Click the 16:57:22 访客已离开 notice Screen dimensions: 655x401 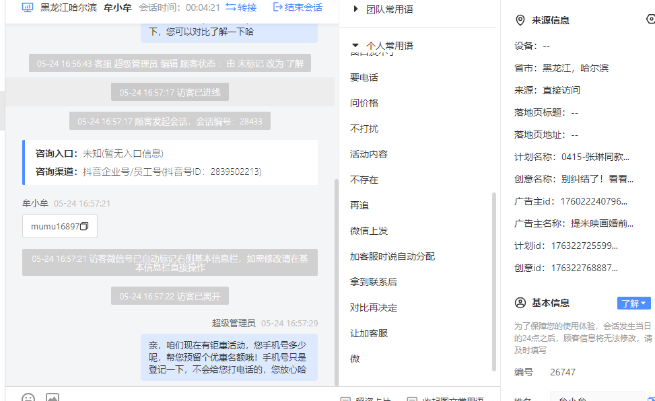point(170,296)
